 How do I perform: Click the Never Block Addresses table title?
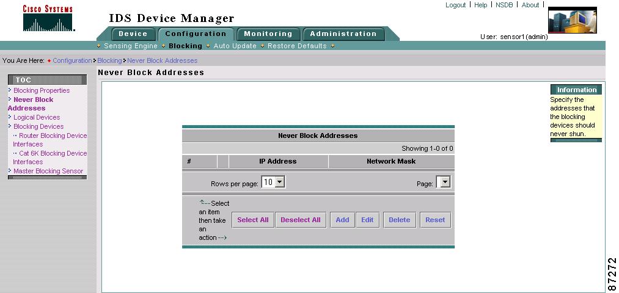tap(318, 136)
